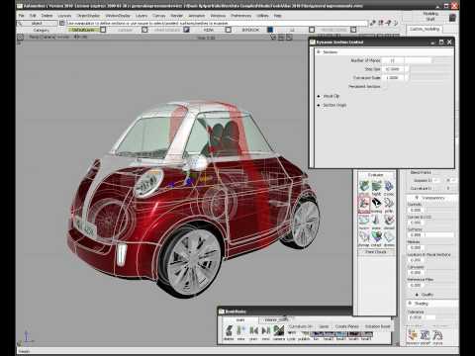Click the next bookmark arrow icon

pos(266,330)
